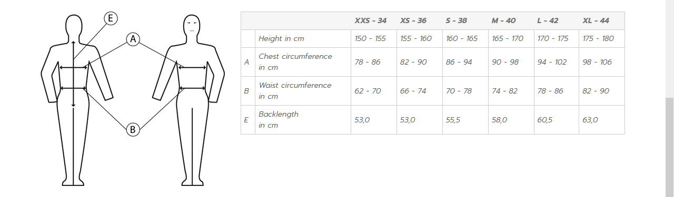Click the 82 - 90 waist cell for XL
The width and height of the screenshot is (674, 197).
pyautogui.click(x=596, y=91)
